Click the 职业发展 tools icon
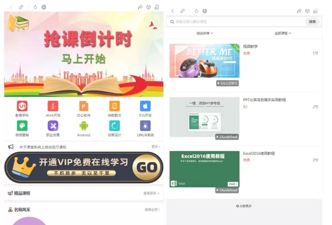 (53, 126)
